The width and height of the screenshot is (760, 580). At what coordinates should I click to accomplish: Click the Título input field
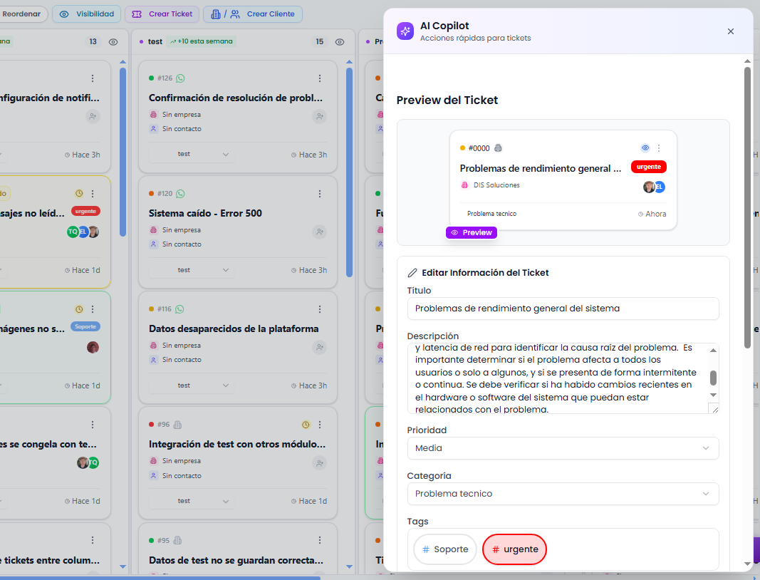coord(563,309)
